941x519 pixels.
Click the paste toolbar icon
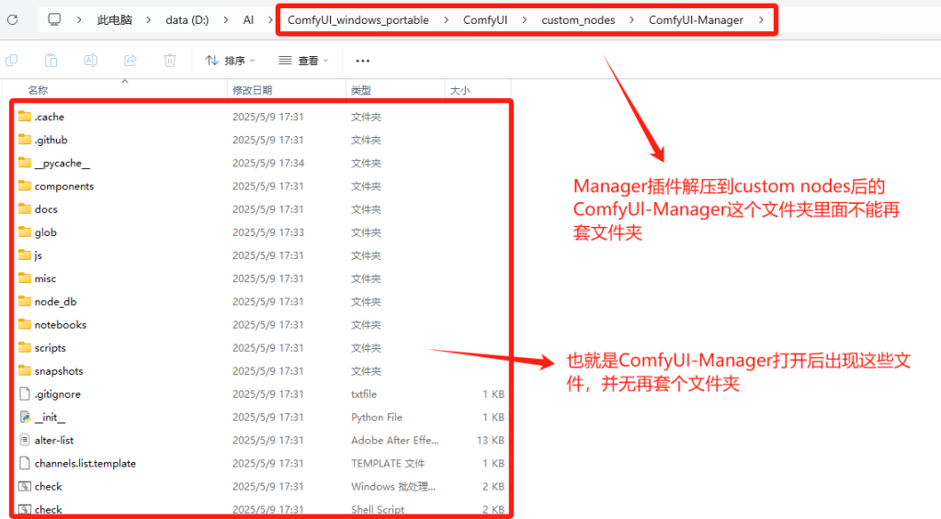tap(51, 60)
